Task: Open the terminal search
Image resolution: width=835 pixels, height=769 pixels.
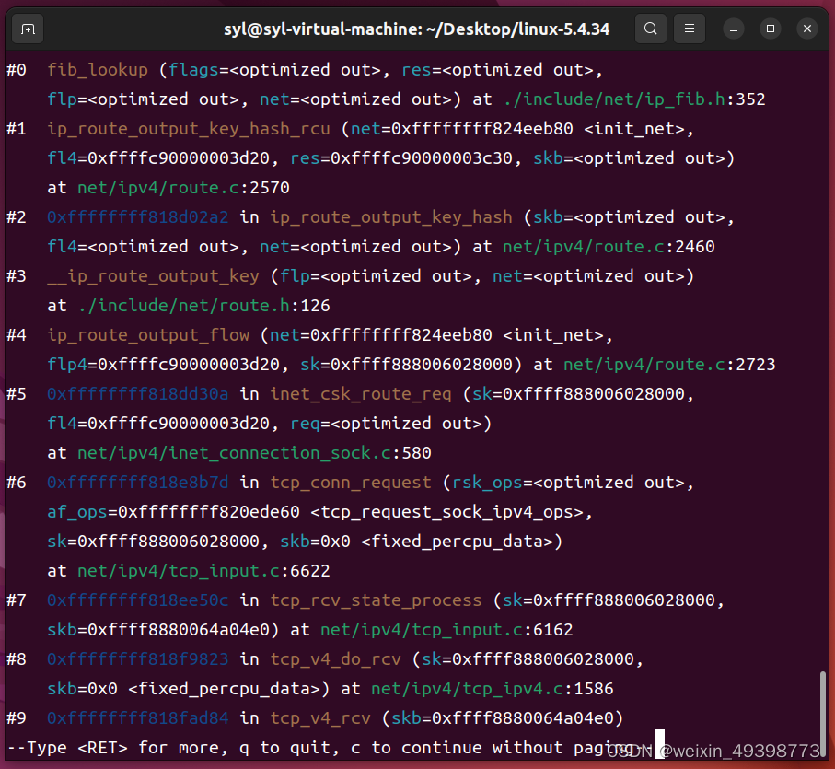Action: click(x=651, y=29)
